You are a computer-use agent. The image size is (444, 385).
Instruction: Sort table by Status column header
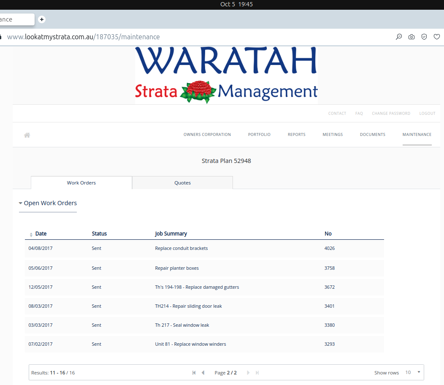[99, 234]
